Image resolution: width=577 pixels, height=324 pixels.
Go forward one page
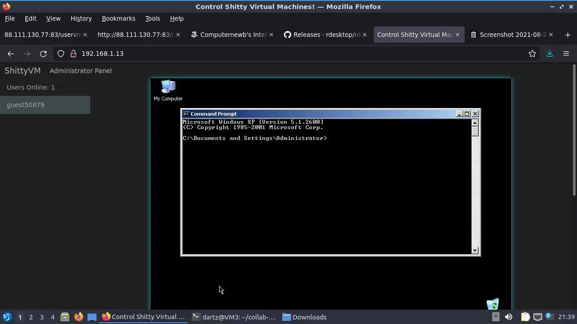click(27, 54)
